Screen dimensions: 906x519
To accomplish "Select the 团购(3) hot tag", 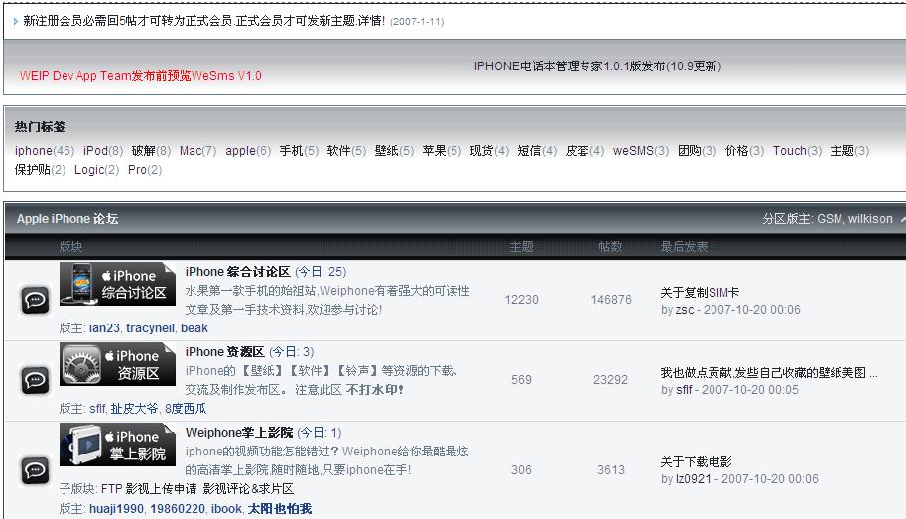I will coord(698,150).
